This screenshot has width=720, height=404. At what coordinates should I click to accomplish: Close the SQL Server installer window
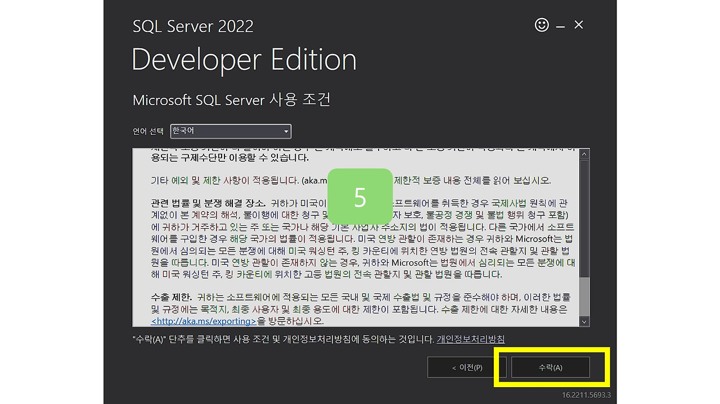578,25
